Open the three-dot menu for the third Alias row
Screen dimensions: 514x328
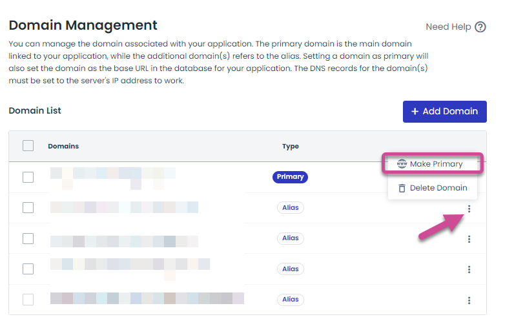(x=469, y=269)
